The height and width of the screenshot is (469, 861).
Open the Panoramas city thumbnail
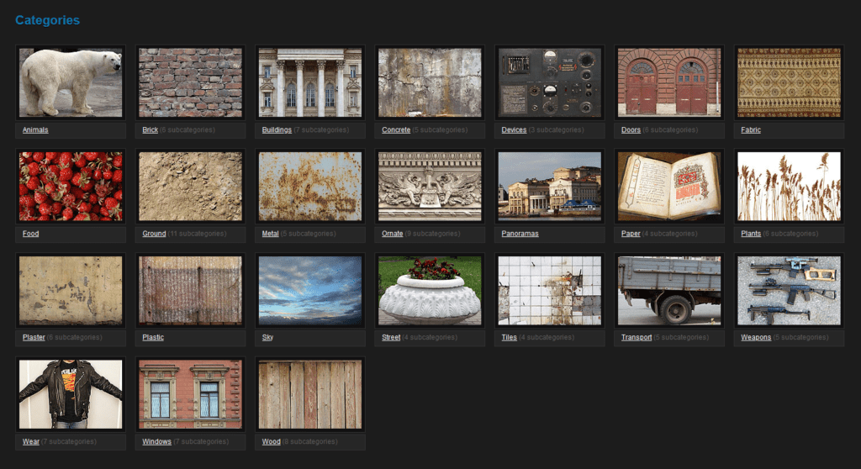click(550, 187)
